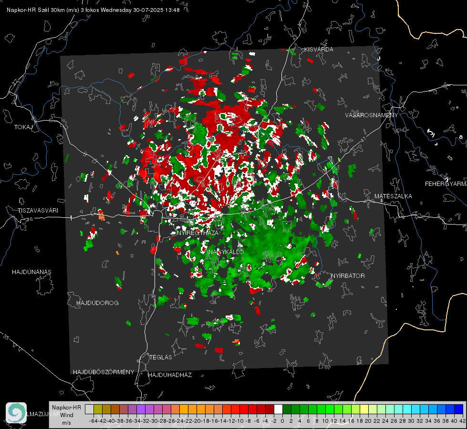Select the NYÍRBÁTOR city label
The width and height of the screenshot is (467, 429).
(348, 276)
